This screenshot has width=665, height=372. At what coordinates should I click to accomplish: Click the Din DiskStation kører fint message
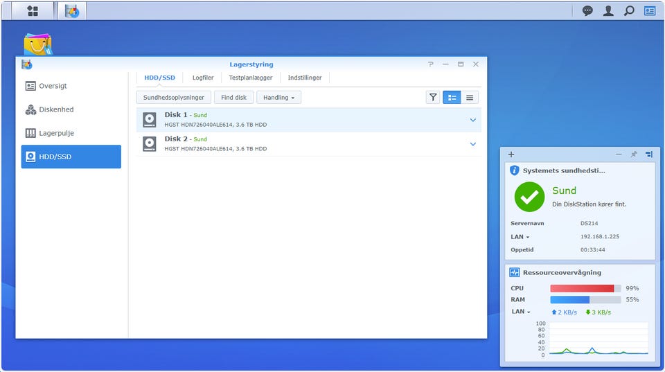coord(589,204)
